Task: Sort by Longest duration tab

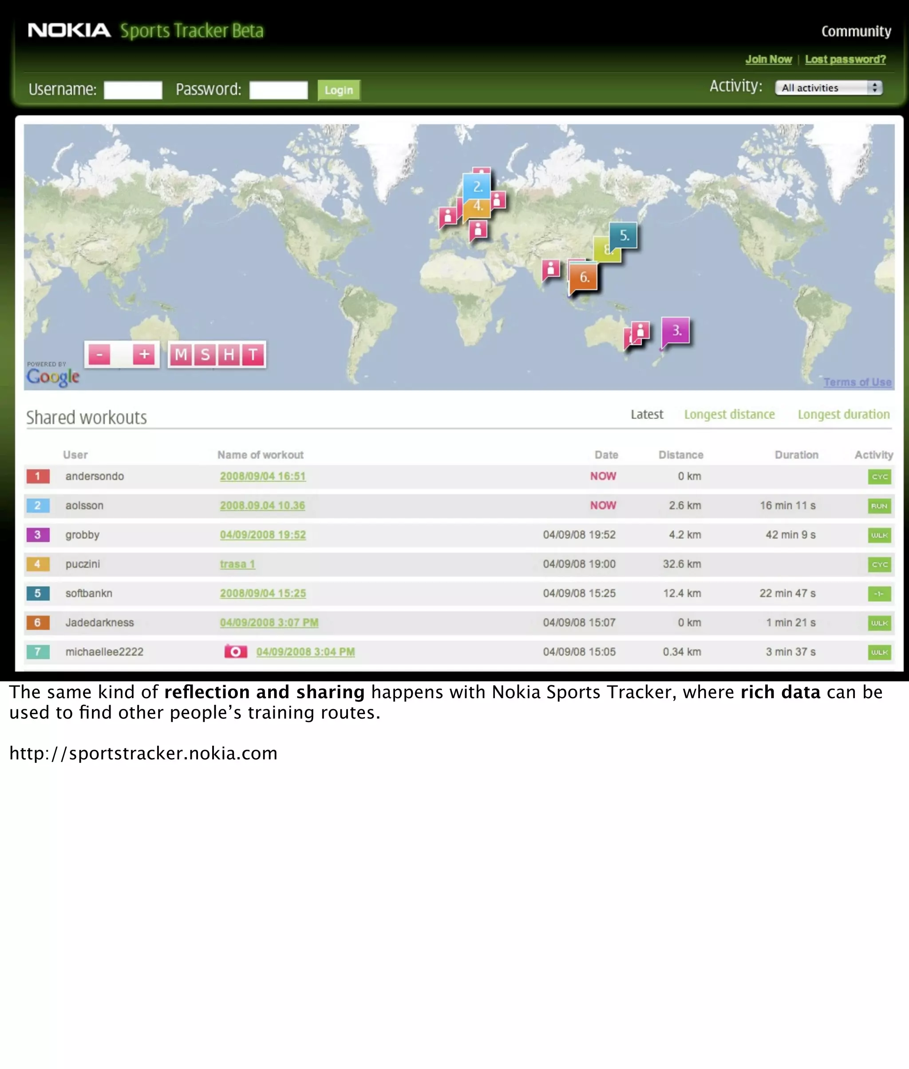Action: click(x=844, y=415)
